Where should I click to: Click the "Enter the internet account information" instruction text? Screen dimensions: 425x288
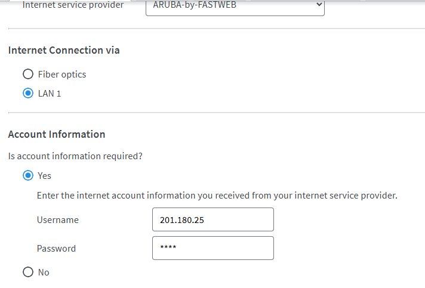coord(217,195)
